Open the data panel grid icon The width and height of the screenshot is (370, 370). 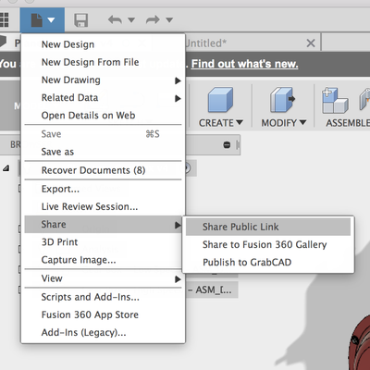(4, 19)
